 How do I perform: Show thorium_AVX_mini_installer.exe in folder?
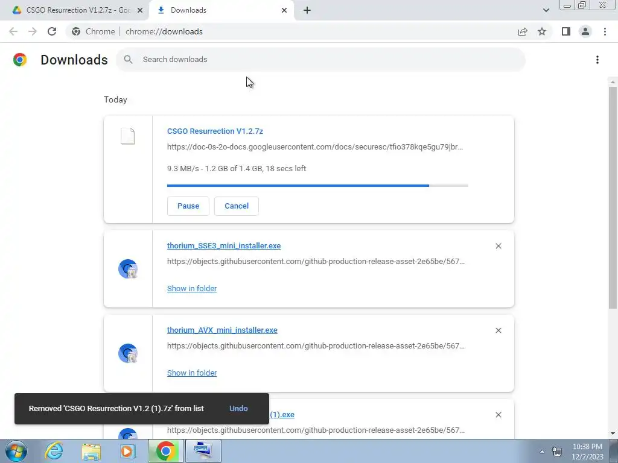pos(192,373)
